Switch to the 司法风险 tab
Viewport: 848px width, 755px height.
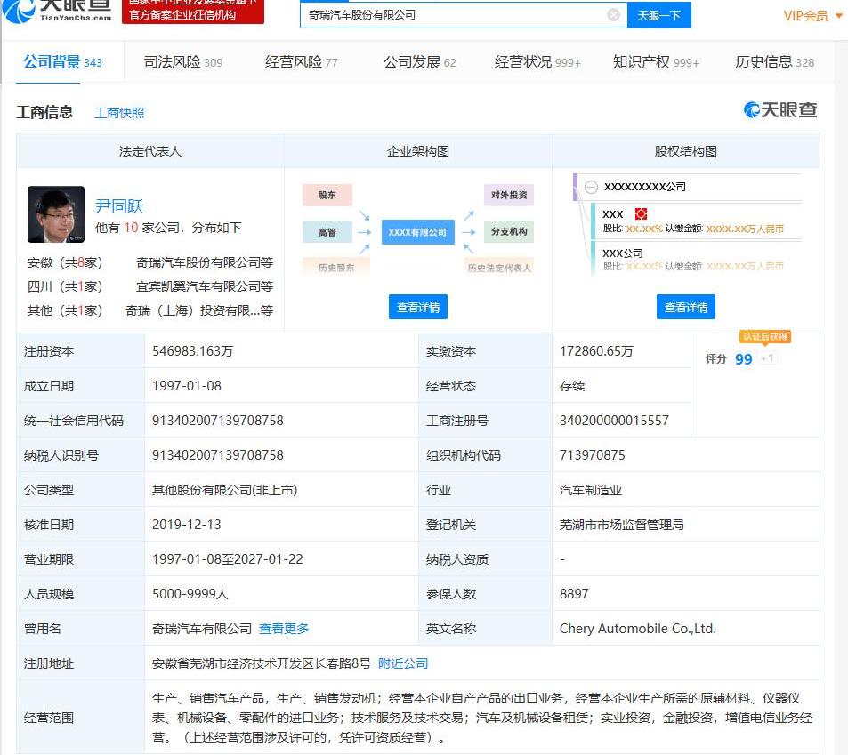click(183, 62)
